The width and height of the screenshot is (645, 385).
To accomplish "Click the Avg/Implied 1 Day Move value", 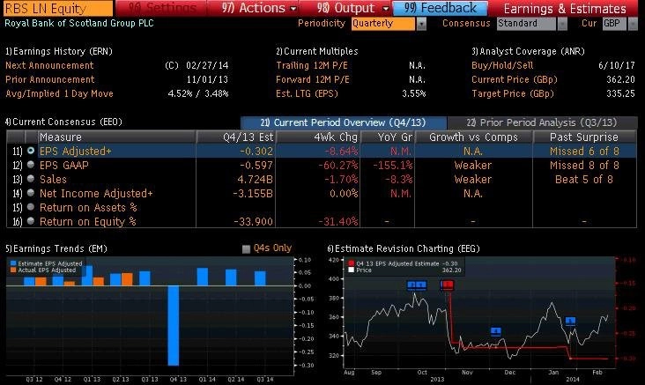I will [x=198, y=93].
